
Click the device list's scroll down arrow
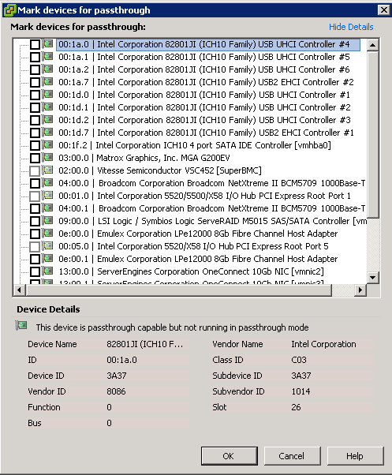pyautogui.click(x=372, y=277)
